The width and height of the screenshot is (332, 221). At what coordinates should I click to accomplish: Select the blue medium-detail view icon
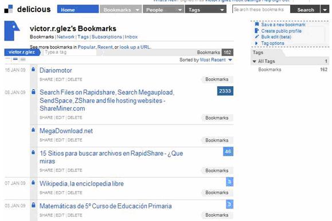[x=15, y=59]
